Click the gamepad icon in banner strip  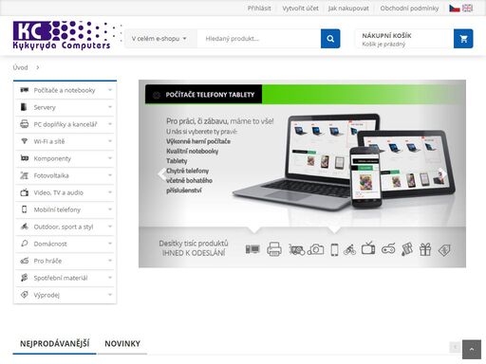[x=388, y=249]
